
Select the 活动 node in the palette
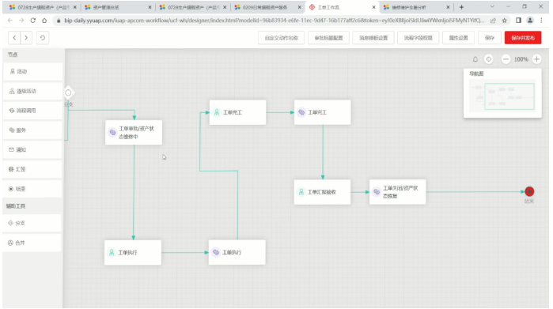click(32, 72)
